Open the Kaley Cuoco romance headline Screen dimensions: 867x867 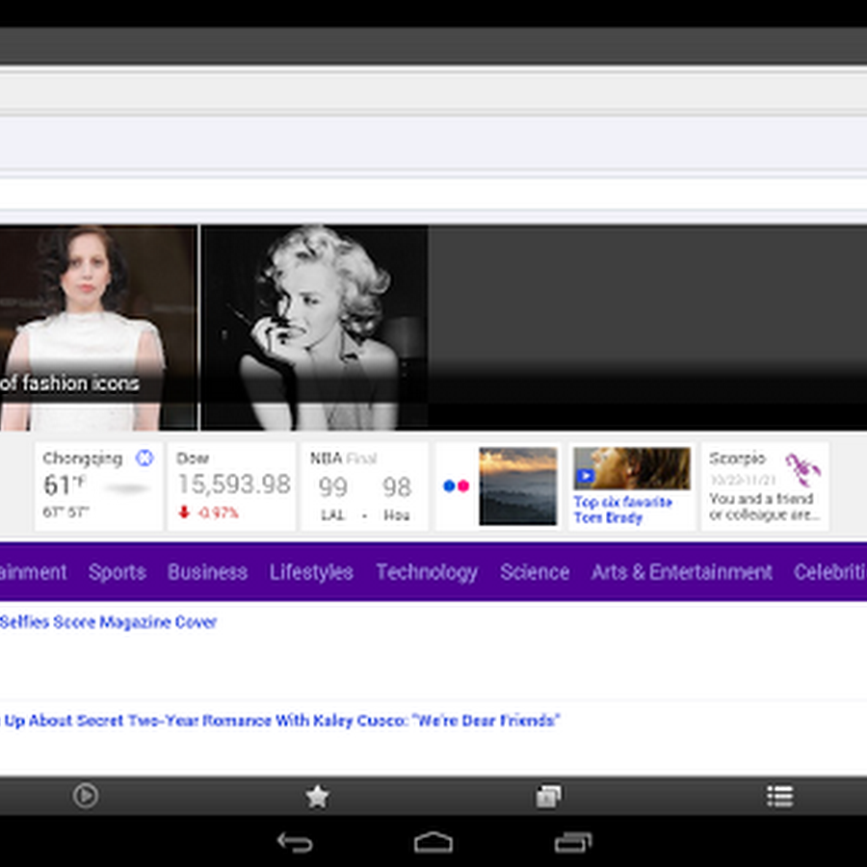[x=280, y=721]
